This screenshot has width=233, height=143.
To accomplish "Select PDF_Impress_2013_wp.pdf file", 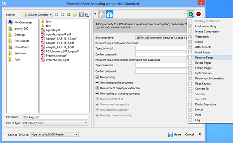I will (x=60, y=51).
